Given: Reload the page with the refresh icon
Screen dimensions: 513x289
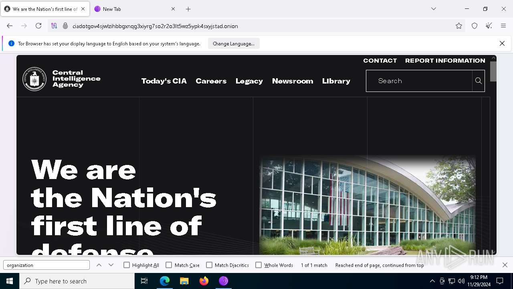Looking at the screenshot, I should click(x=38, y=26).
